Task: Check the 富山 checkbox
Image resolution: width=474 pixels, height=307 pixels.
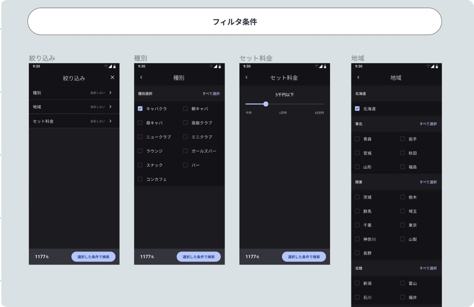Action: (x=403, y=283)
